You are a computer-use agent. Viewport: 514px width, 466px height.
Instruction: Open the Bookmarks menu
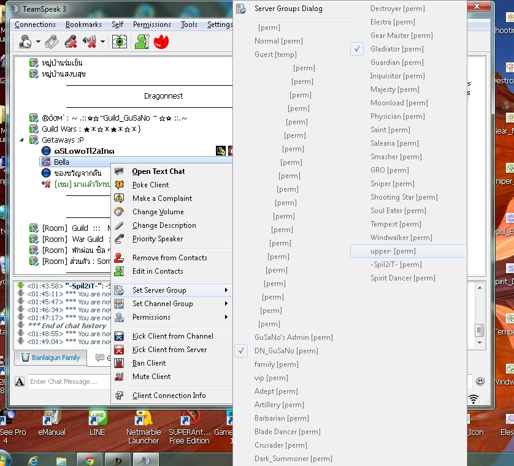83,24
